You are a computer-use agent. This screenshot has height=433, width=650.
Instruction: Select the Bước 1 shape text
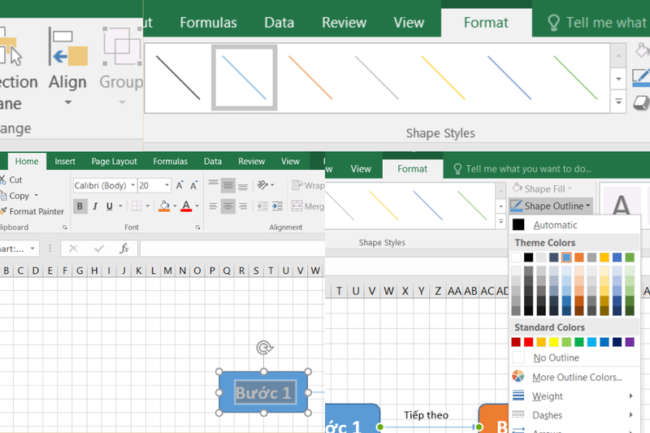pyautogui.click(x=263, y=392)
